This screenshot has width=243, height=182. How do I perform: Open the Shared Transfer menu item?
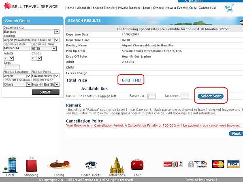pos(104,8)
